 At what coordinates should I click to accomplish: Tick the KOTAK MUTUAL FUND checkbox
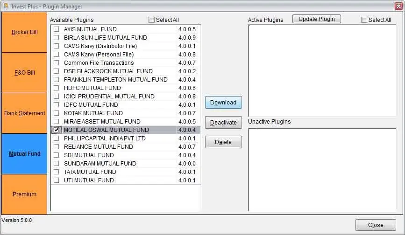[x=57, y=113]
